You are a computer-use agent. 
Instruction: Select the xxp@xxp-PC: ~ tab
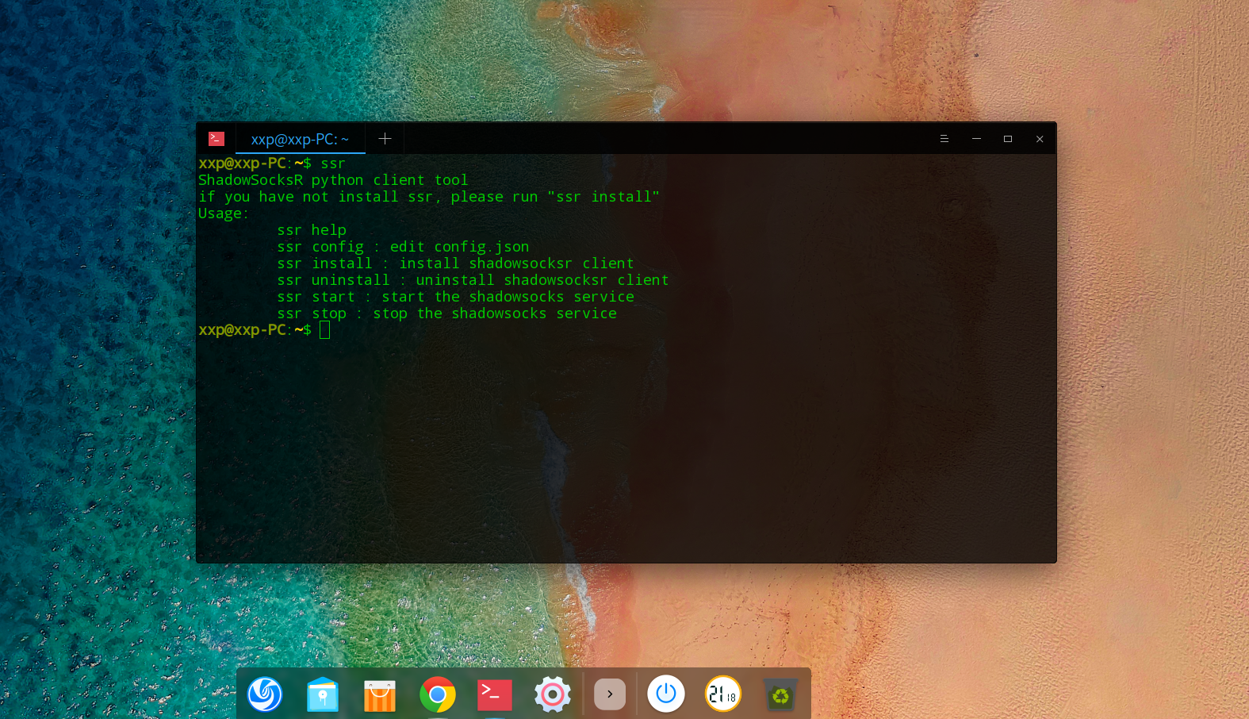[300, 140]
